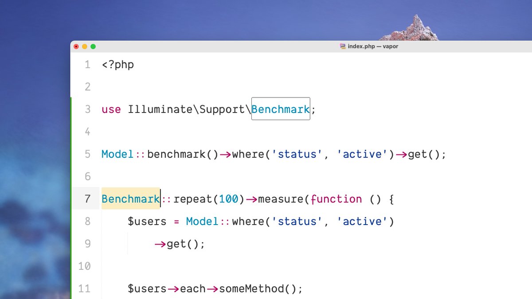The height and width of the screenshot is (299, 532).
Task: Click 'benchmark()' call on line 5
Action: coord(183,154)
